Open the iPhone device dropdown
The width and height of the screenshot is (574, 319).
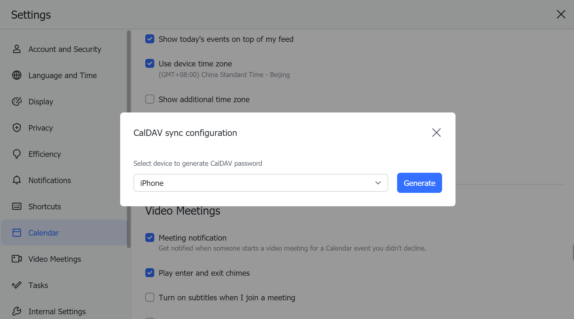(x=260, y=183)
